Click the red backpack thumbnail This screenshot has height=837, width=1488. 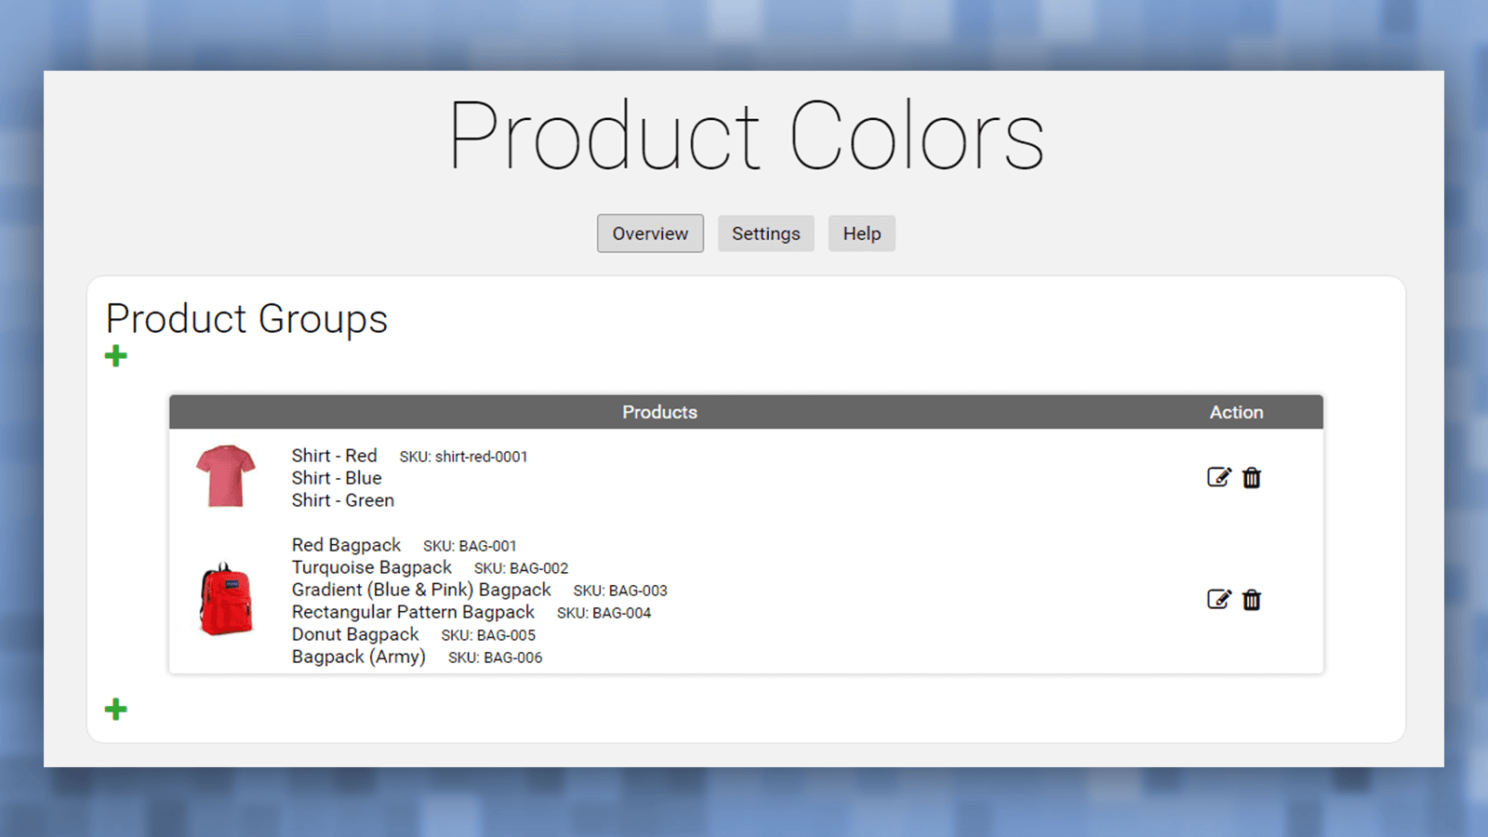tap(226, 600)
